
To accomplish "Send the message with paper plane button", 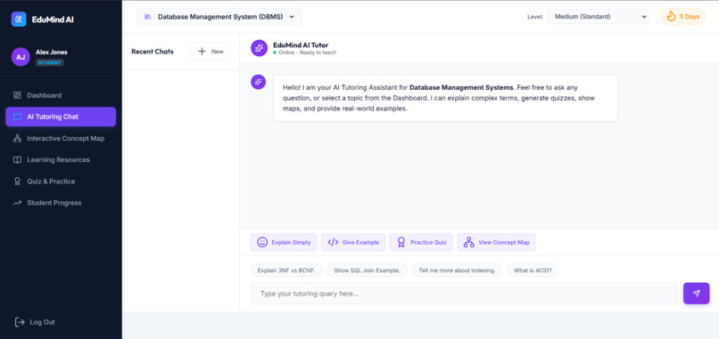I will tap(696, 294).
